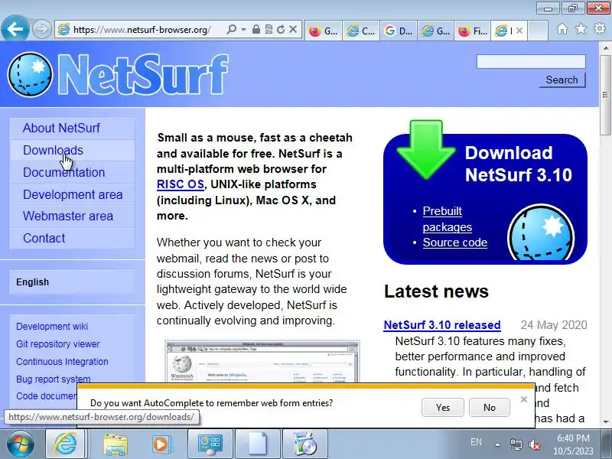Go to Development area
The image size is (612, 459).
pos(73,195)
